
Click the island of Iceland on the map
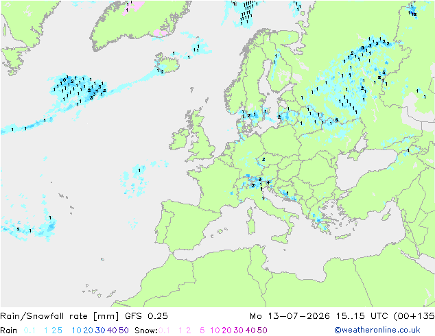pyautogui.click(x=167, y=62)
